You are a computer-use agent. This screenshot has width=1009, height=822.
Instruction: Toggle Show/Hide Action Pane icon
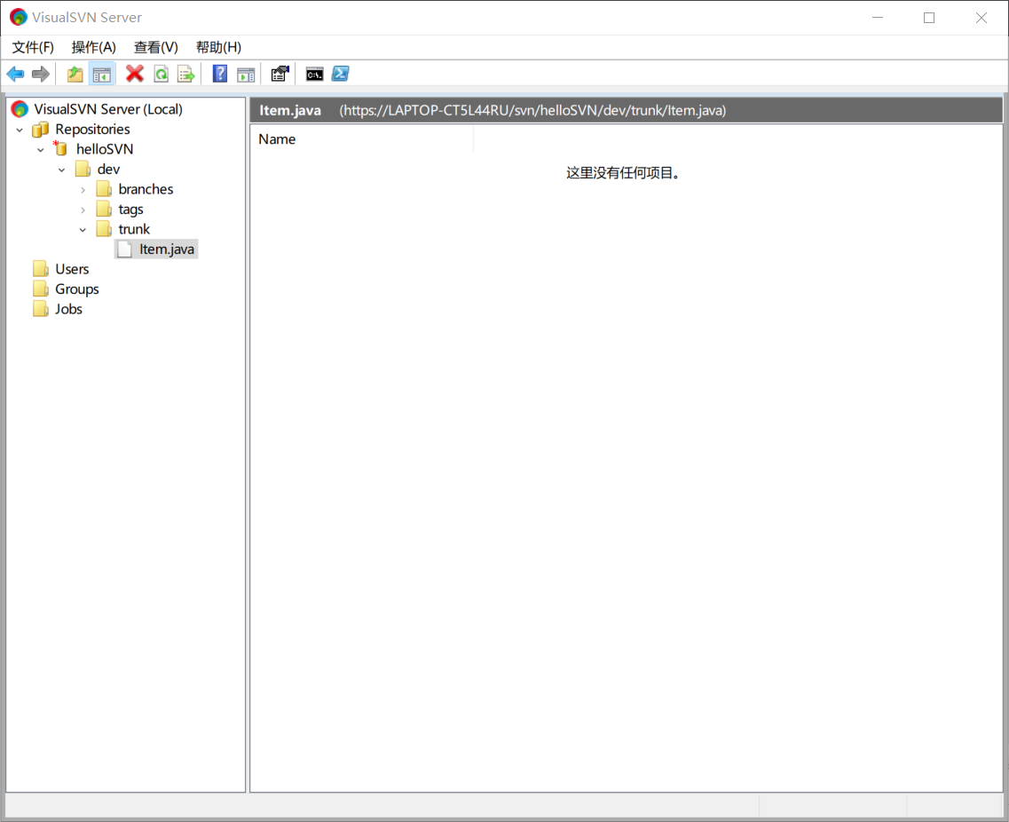click(x=246, y=74)
